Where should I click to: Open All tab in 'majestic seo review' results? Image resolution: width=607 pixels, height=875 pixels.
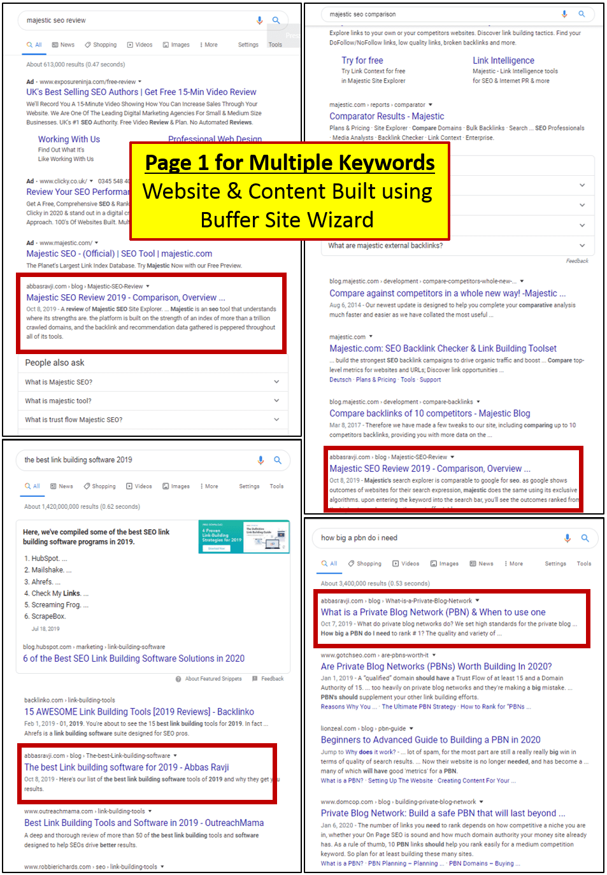point(34,45)
